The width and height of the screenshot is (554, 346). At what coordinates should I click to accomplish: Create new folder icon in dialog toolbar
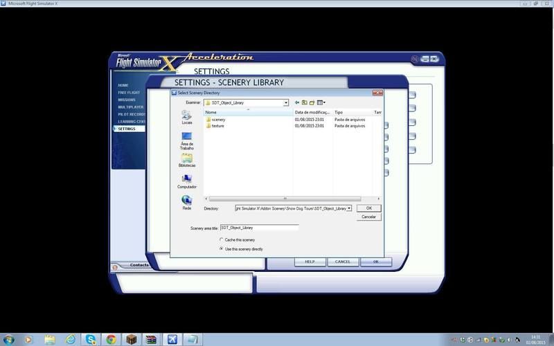tap(312, 102)
